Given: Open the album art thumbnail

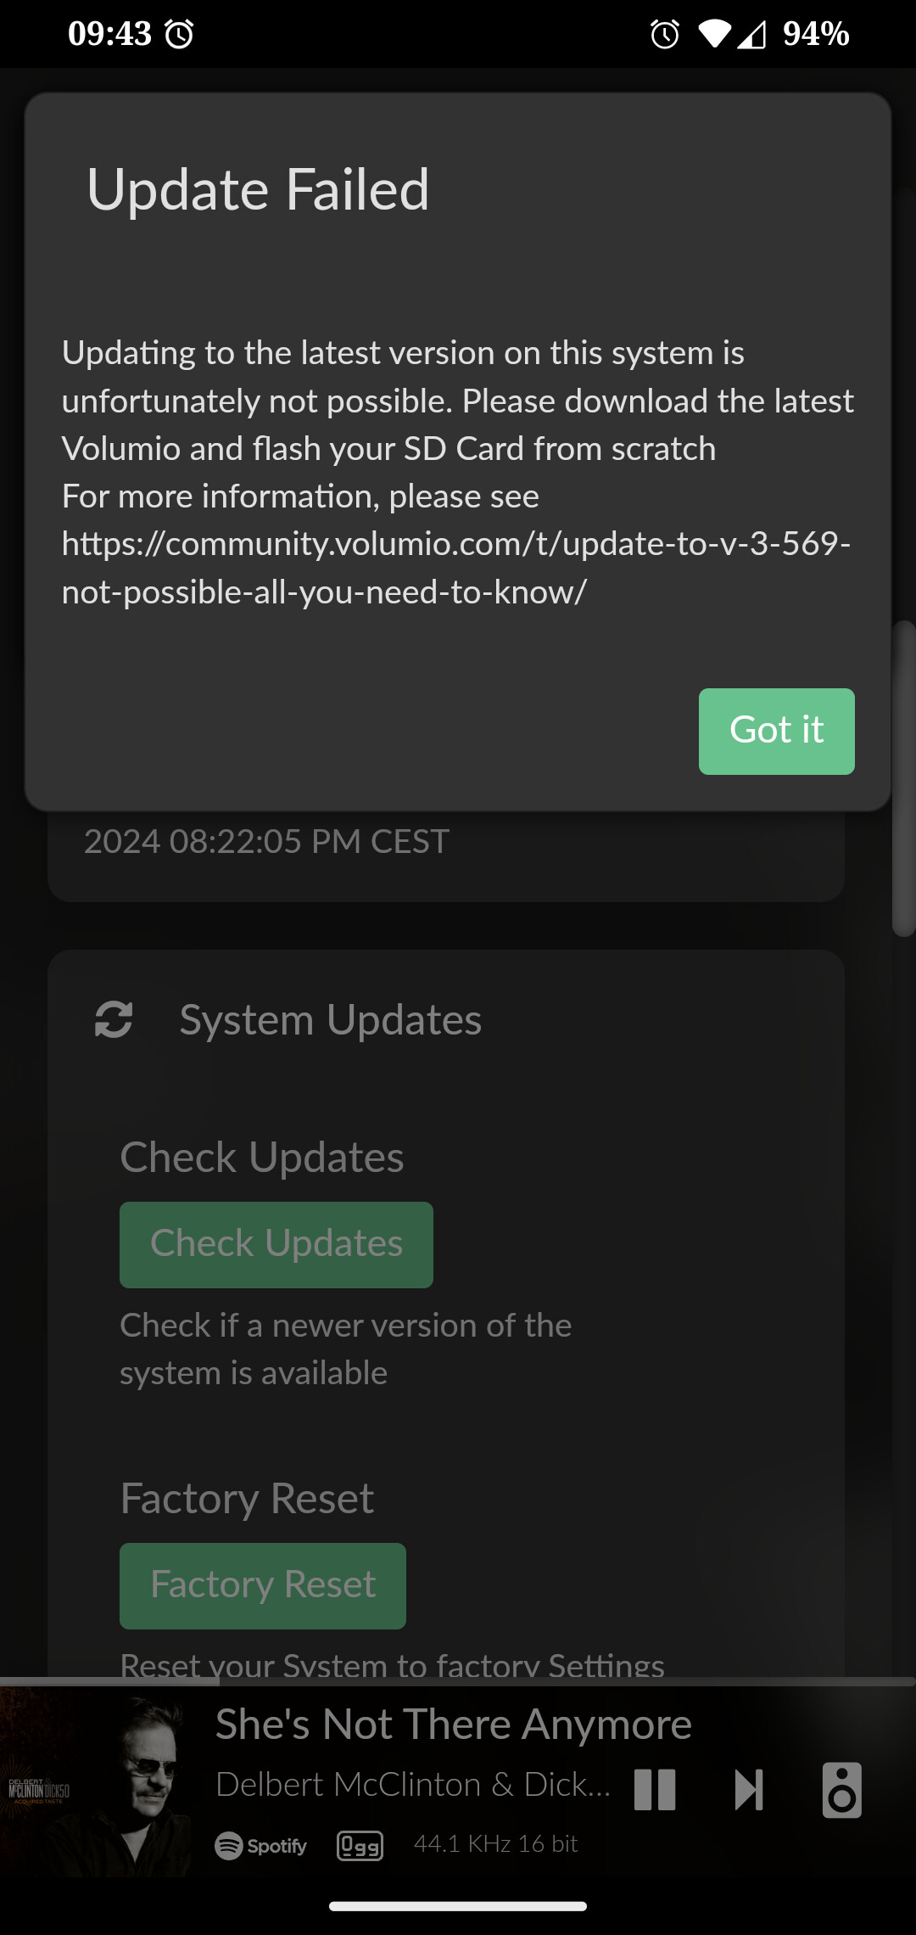Looking at the screenshot, I should [98, 1791].
